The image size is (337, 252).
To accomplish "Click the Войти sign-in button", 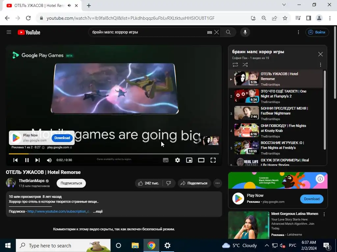I will point(317,32).
